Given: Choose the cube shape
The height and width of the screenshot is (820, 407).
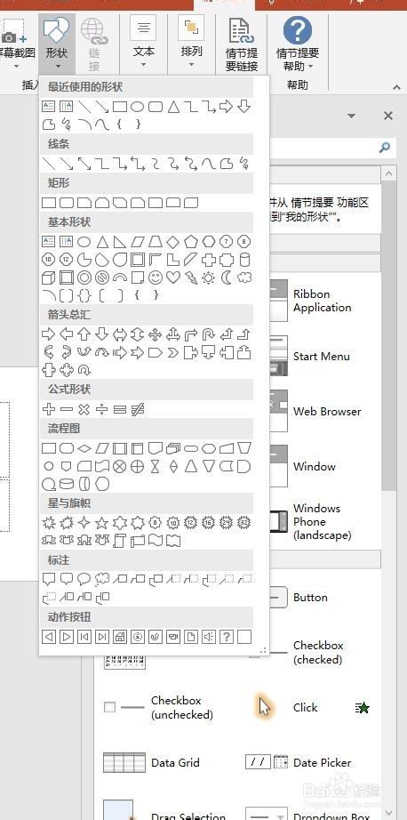Looking at the screenshot, I should click(49, 277).
